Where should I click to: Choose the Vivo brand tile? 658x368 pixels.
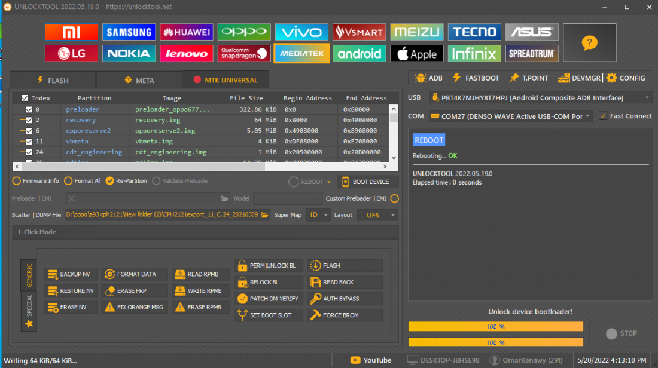(301, 32)
